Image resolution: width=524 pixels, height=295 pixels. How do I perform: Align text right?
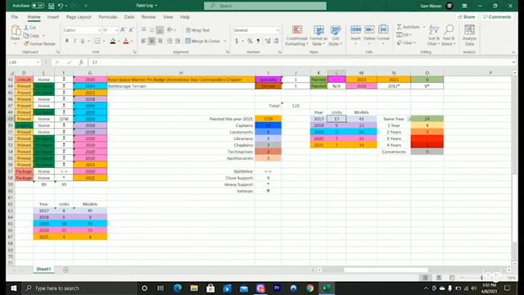(160, 41)
